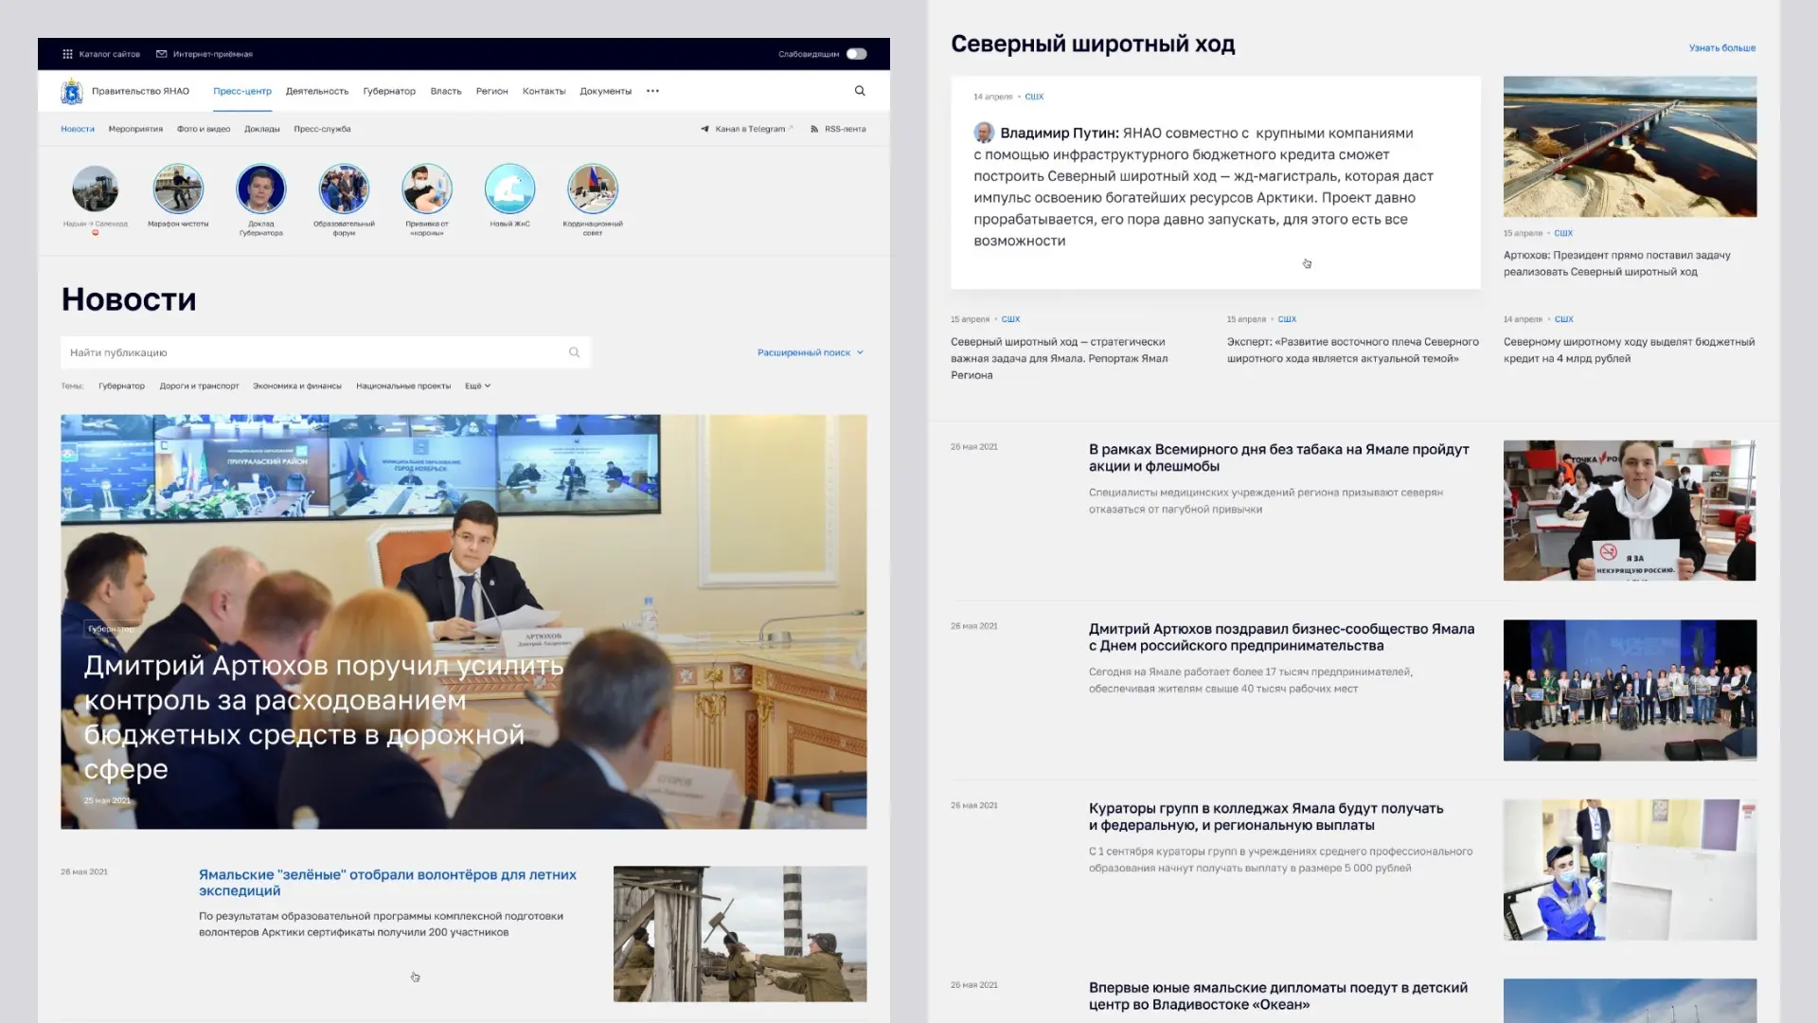Expand the Ещё topics dropdown
The height and width of the screenshot is (1023, 1818).
pyautogui.click(x=478, y=386)
